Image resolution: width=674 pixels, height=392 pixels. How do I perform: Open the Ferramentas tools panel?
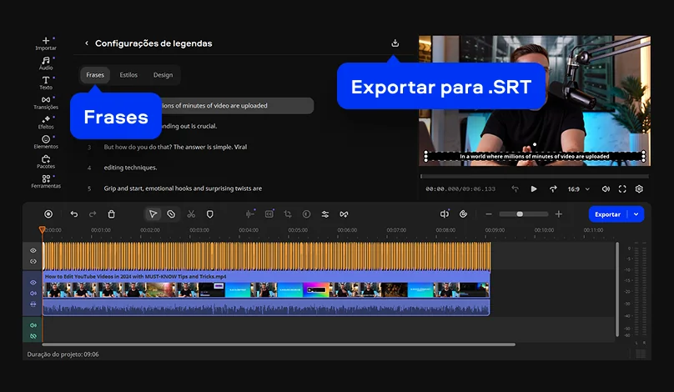click(x=46, y=181)
